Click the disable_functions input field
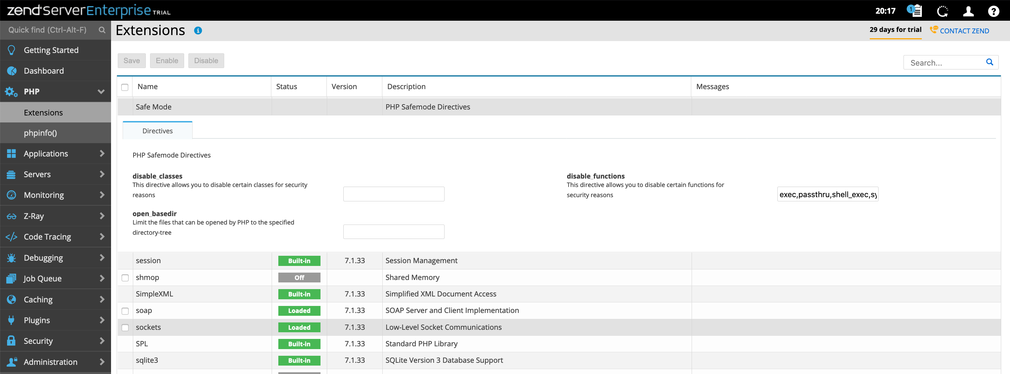The height and width of the screenshot is (374, 1010). pyautogui.click(x=827, y=194)
